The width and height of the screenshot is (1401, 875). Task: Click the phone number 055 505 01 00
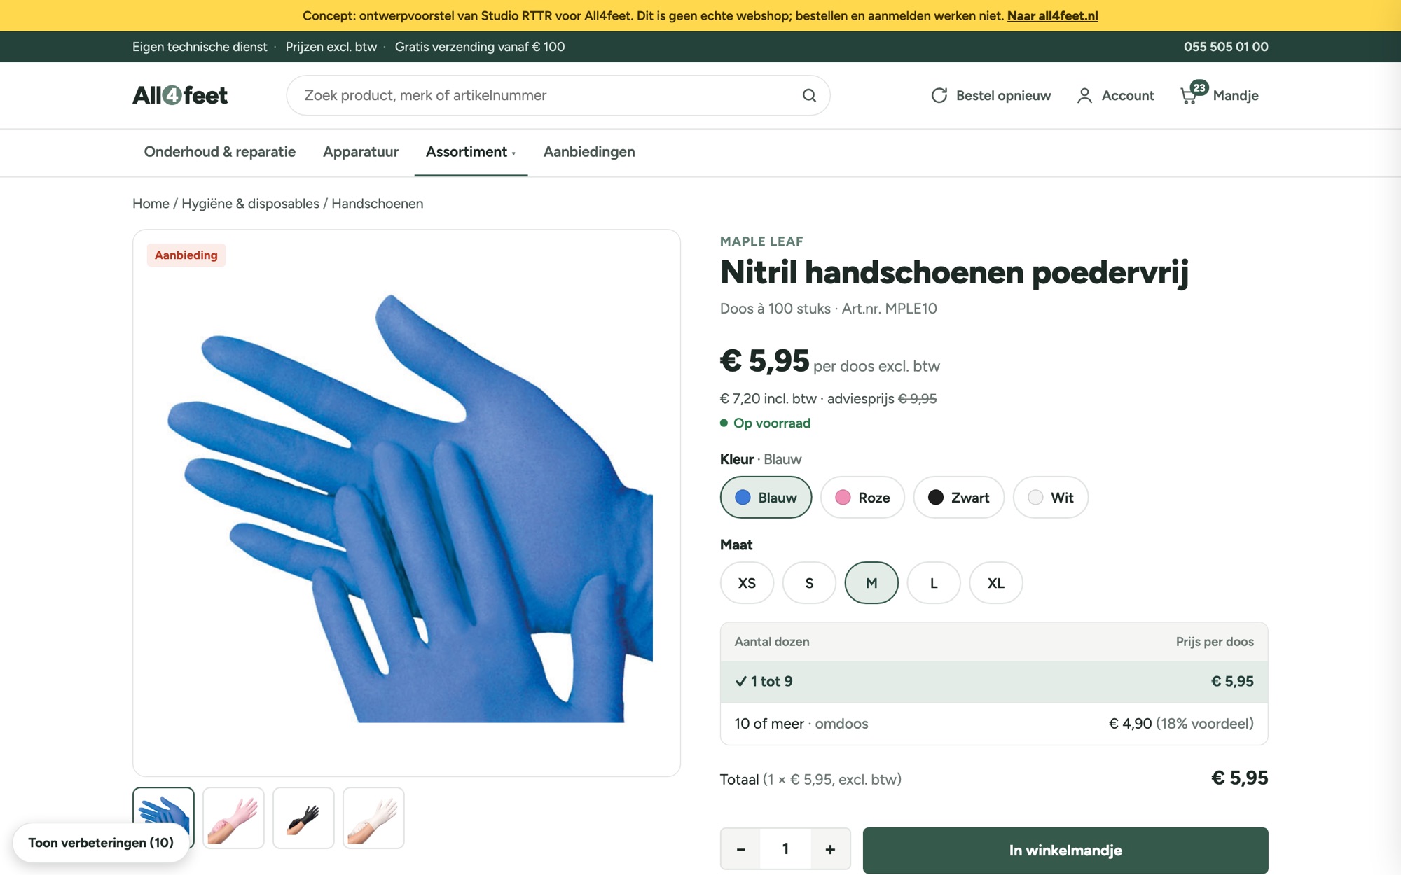[x=1226, y=46]
